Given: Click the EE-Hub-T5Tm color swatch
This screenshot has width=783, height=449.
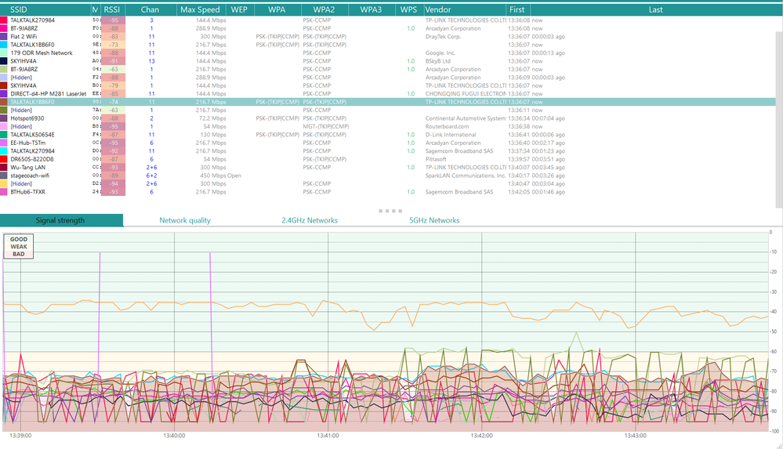Looking at the screenshot, I should pos(3,143).
